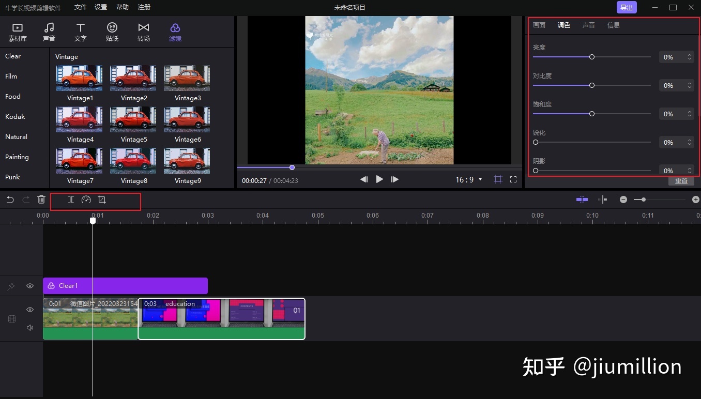Select the Vintage5 filter thumbnail
701x399 pixels.
(133, 119)
